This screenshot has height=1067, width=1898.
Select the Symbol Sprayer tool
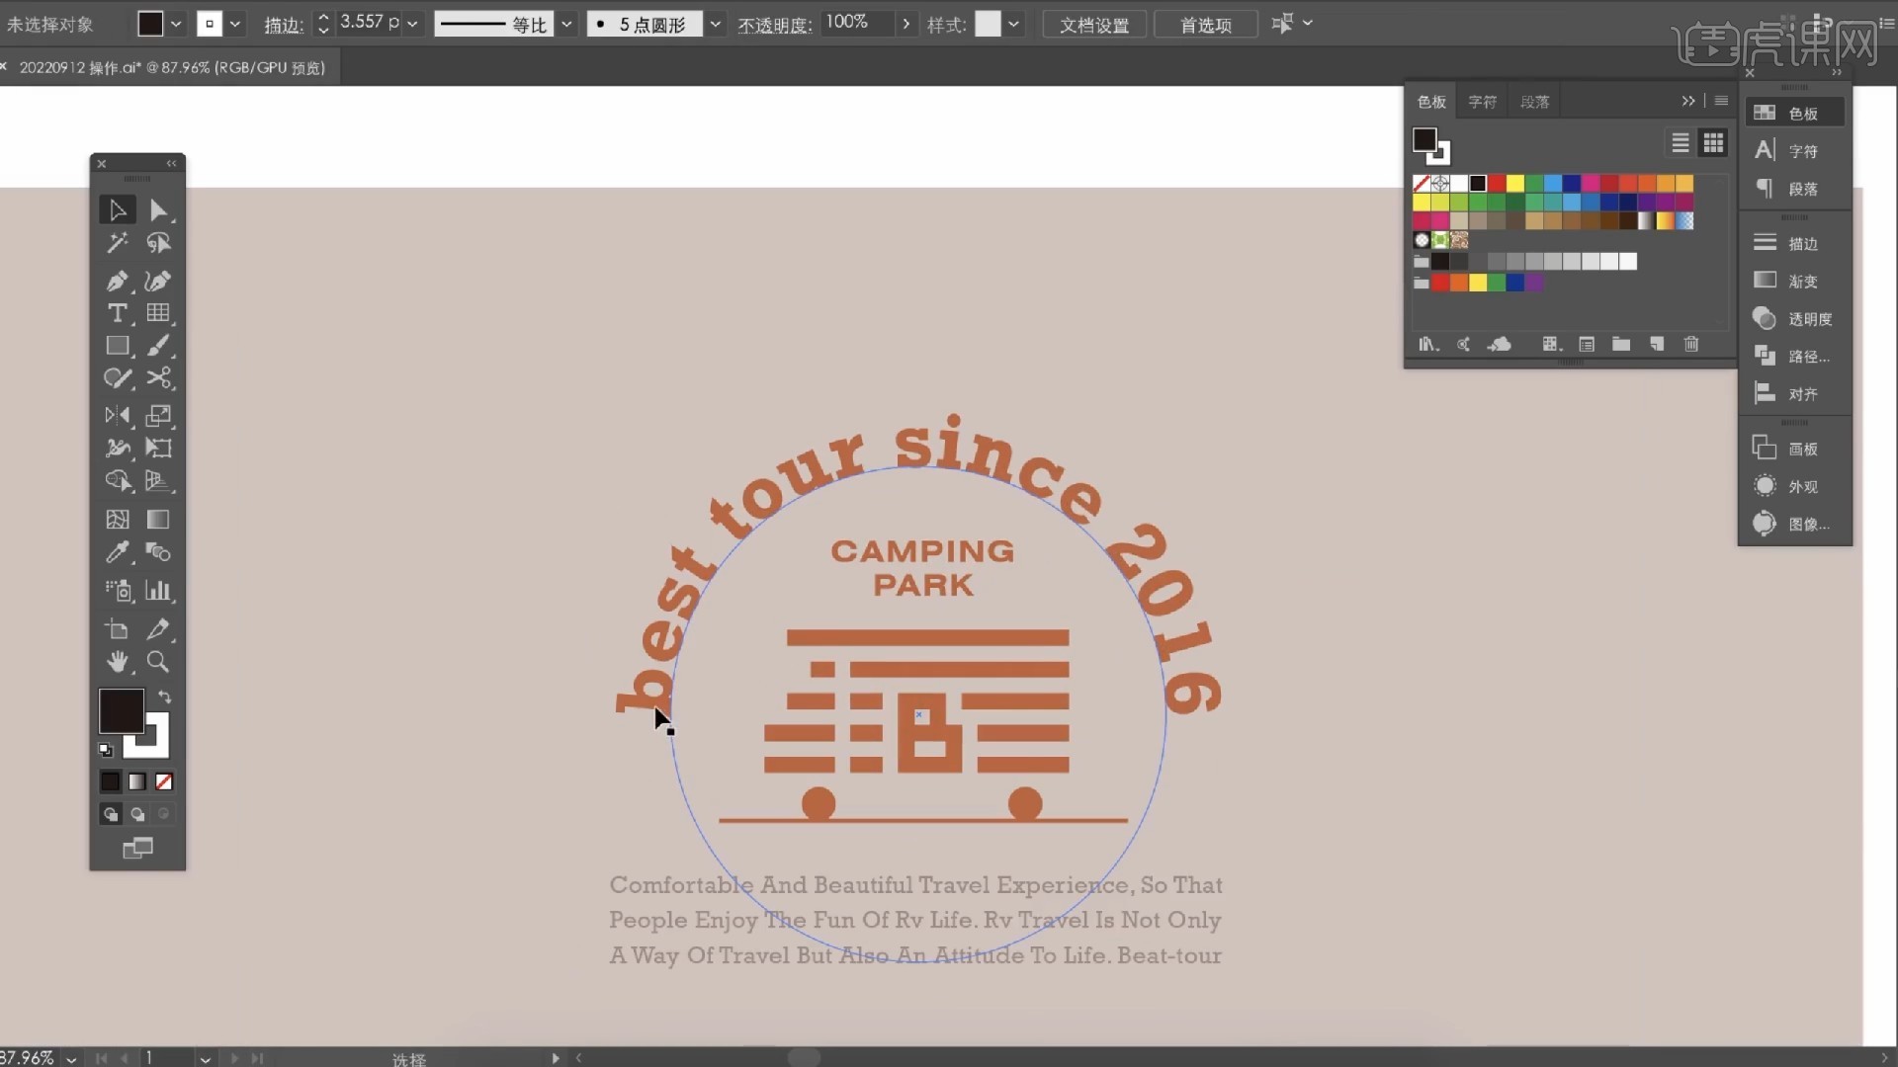click(118, 590)
